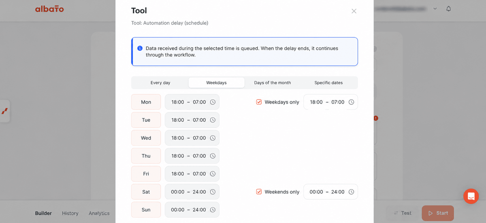Toggle the Fri day button
This screenshot has width=486, height=223.
[146, 174]
